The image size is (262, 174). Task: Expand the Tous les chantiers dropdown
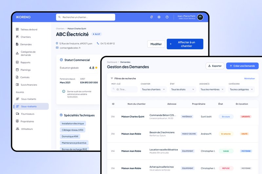pos(153,89)
